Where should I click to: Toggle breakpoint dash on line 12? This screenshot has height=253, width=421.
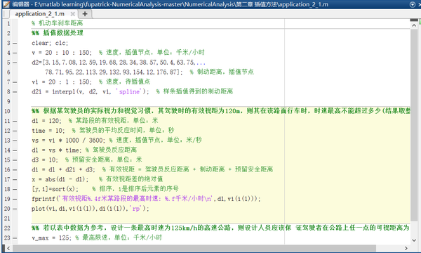tap(15, 131)
